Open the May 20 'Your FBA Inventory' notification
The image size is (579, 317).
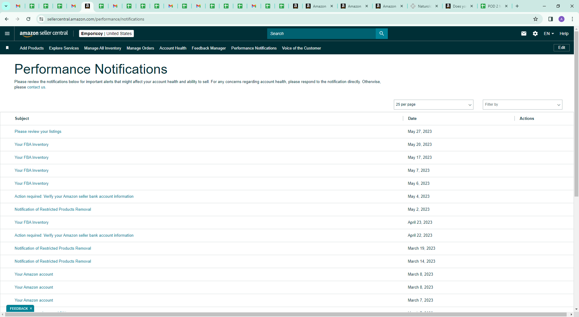pos(32,145)
